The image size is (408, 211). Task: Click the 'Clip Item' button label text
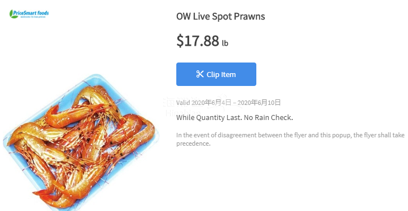point(221,74)
